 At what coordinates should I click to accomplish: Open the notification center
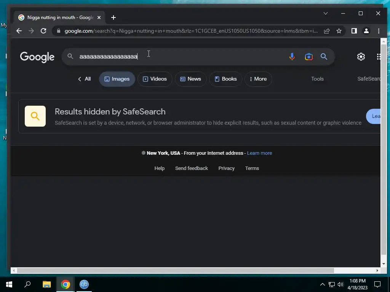point(377,284)
